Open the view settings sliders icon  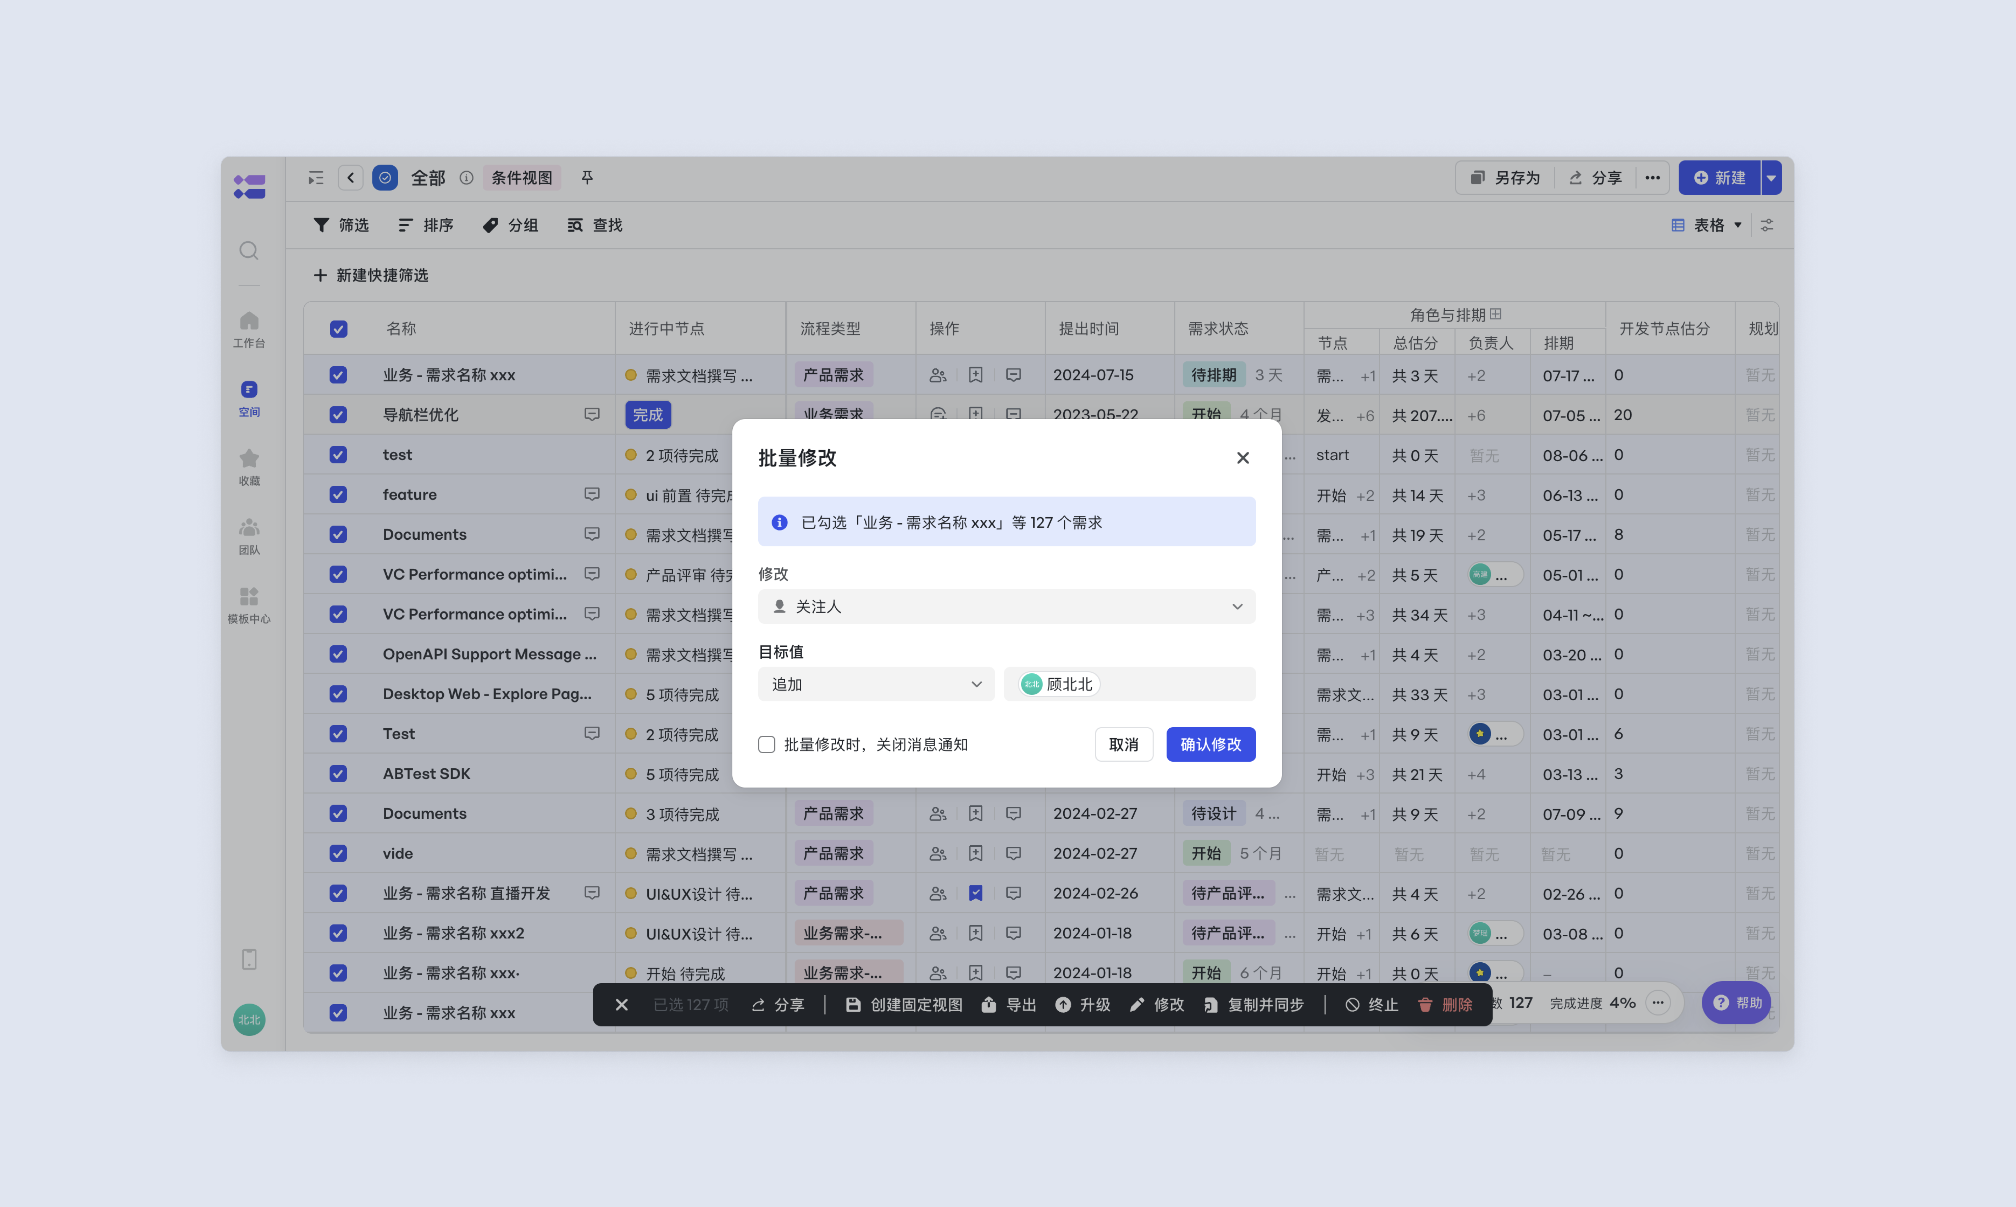pos(1767,225)
